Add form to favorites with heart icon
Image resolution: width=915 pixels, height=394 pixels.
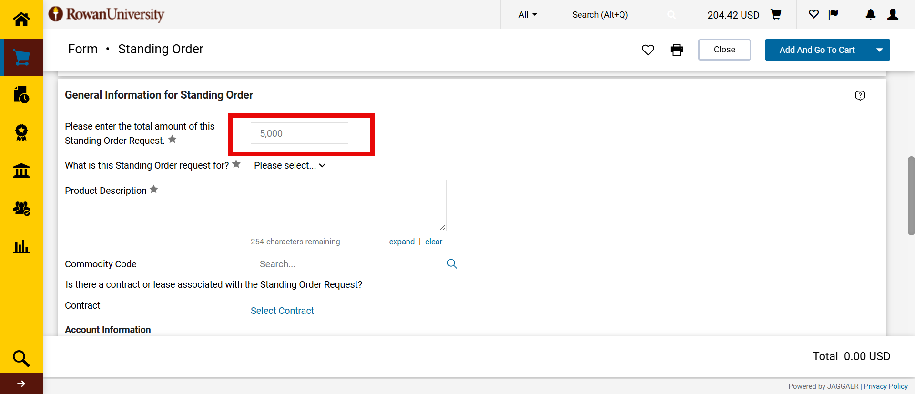tap(648, 50)
